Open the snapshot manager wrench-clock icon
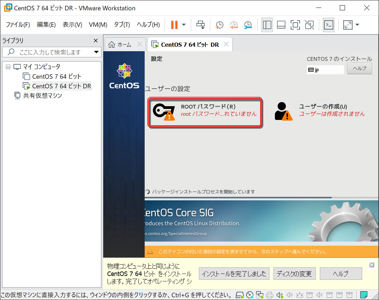The width and height of the screenshot is (379, 300). [x=248, y=25]
